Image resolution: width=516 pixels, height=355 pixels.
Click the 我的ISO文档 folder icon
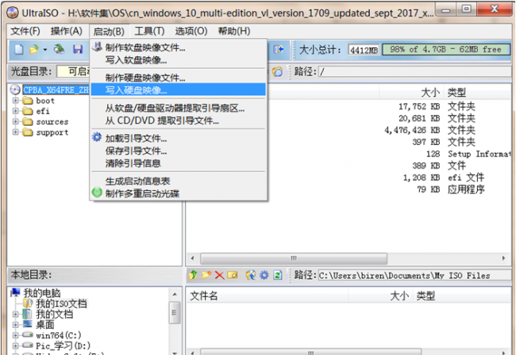coord(28,303)
